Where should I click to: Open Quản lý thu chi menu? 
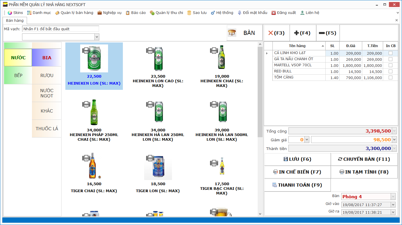coord(166,13)
